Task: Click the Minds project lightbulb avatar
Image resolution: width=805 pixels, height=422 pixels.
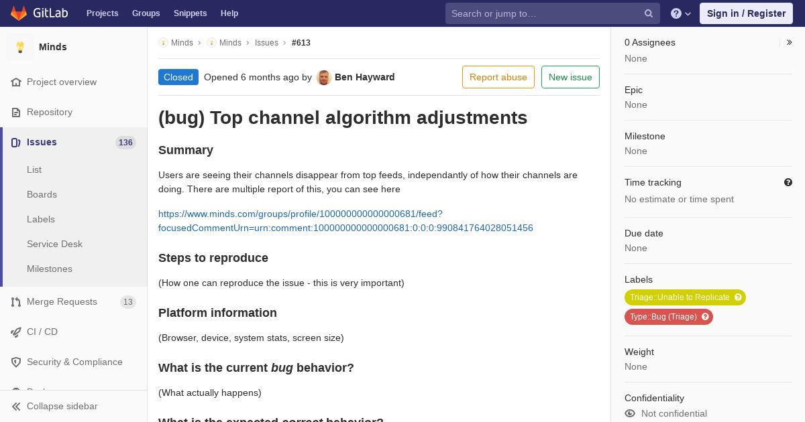Action: point(20,47)
